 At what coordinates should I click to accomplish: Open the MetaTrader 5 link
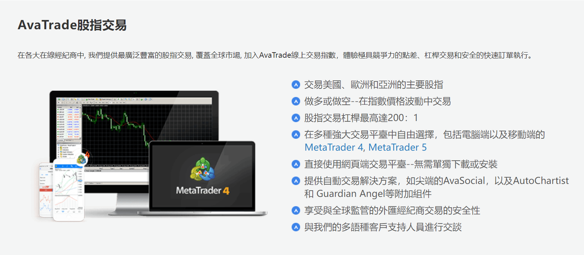click(397, 147)
